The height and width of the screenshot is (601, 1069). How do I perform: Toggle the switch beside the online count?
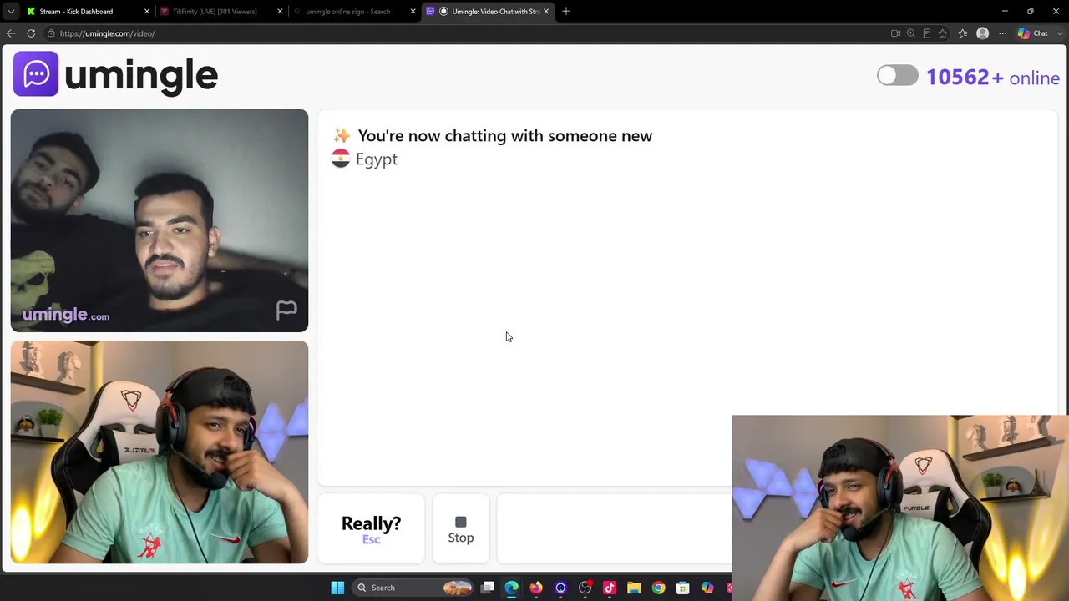(x=898, y=76)
